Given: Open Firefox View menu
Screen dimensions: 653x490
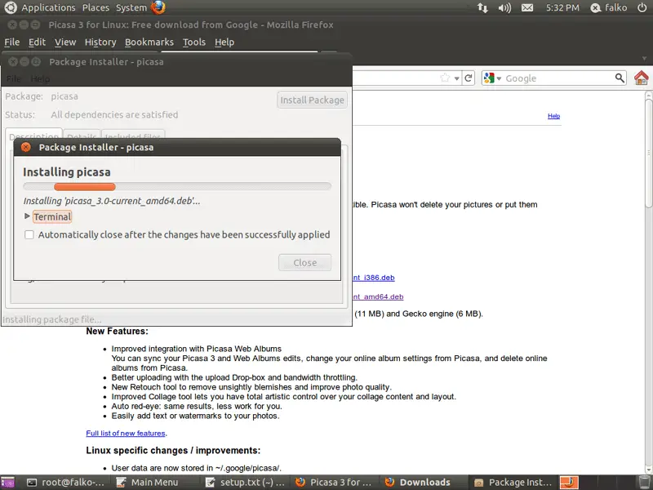Looking at the screenshot, I should (65, 42).
